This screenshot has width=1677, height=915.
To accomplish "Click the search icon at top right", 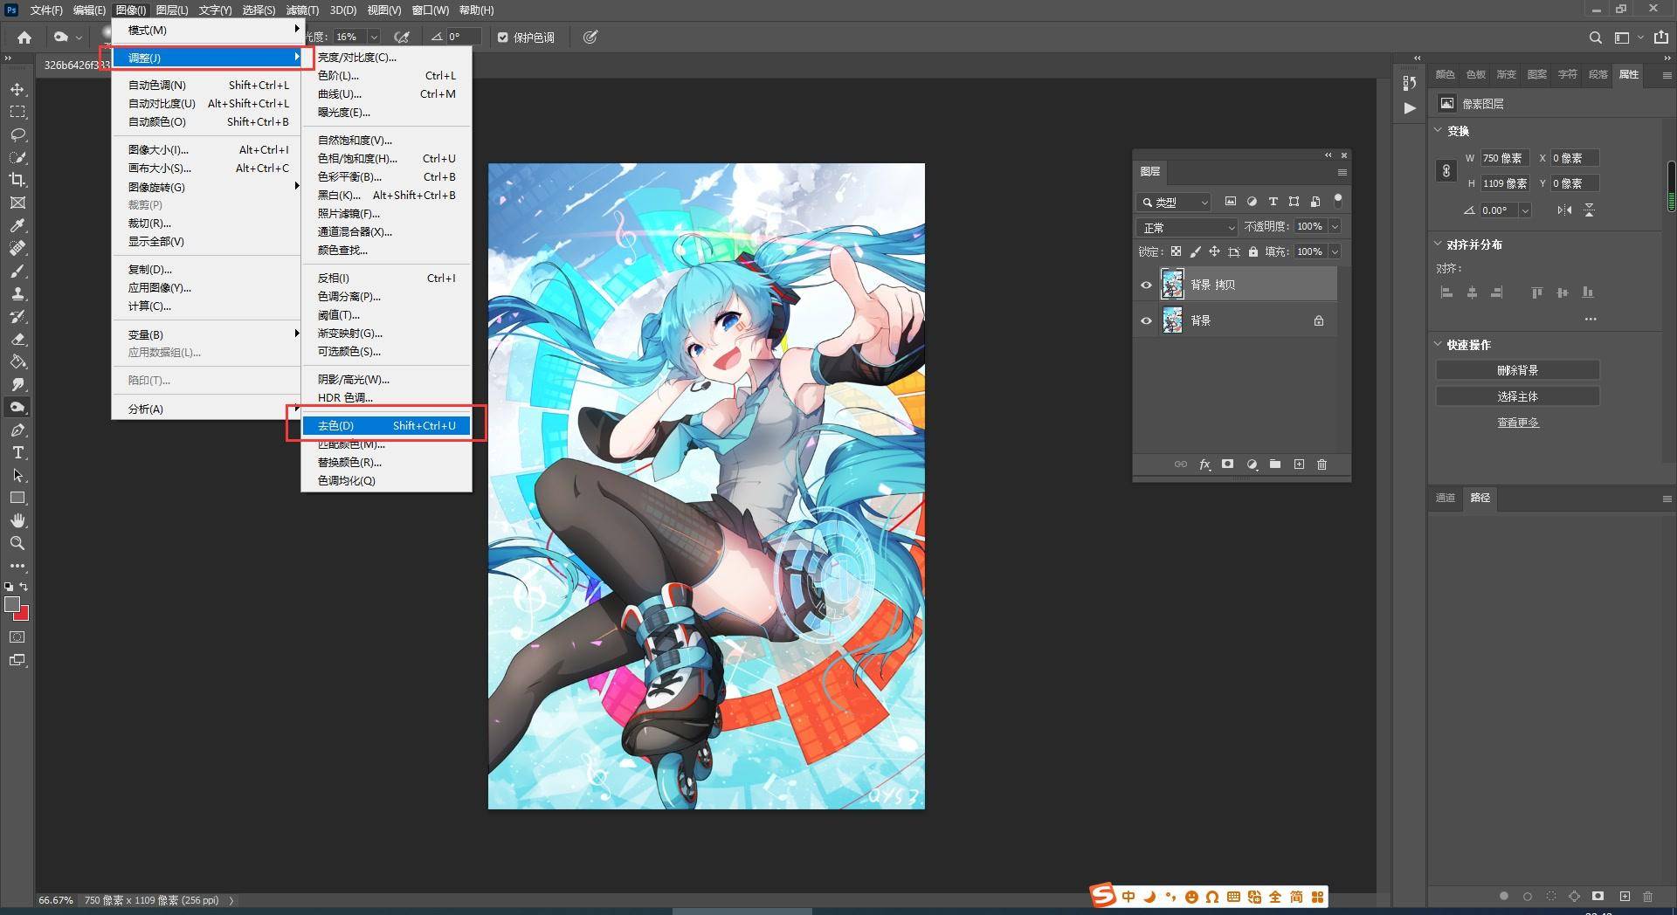I will tap(1595, 38).
